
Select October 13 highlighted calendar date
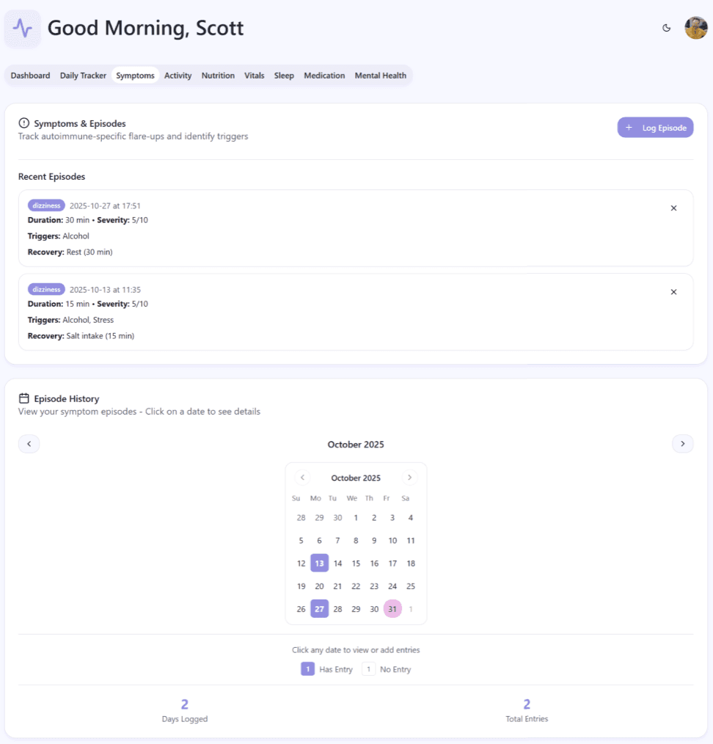tap(319, 564)
